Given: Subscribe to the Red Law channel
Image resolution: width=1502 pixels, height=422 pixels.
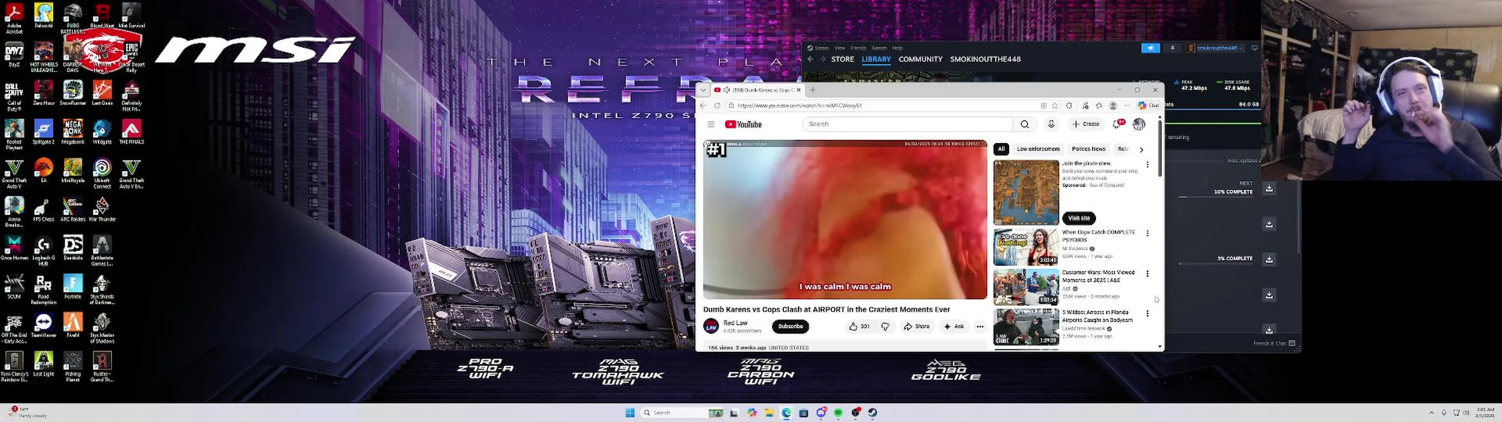Looking at the screenshot, I should [790, 326].
